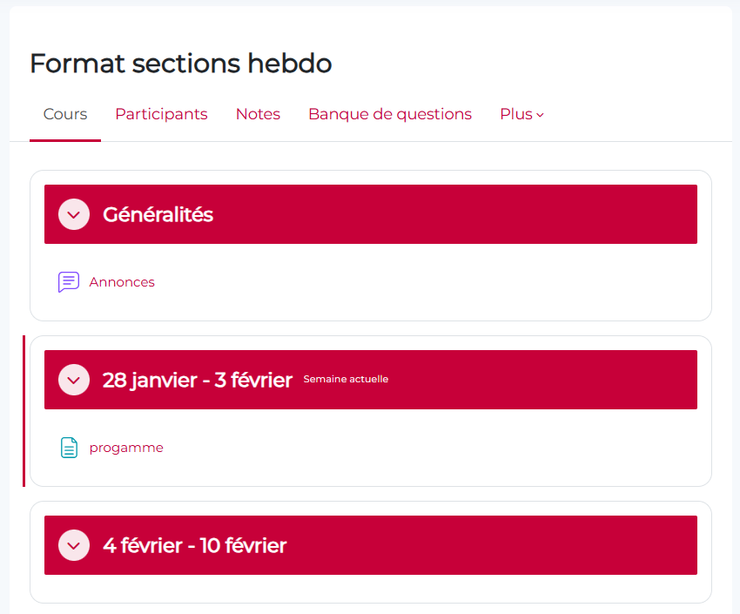Open the progamme page link
Screen dimensions: 740x614
(126, 448)
